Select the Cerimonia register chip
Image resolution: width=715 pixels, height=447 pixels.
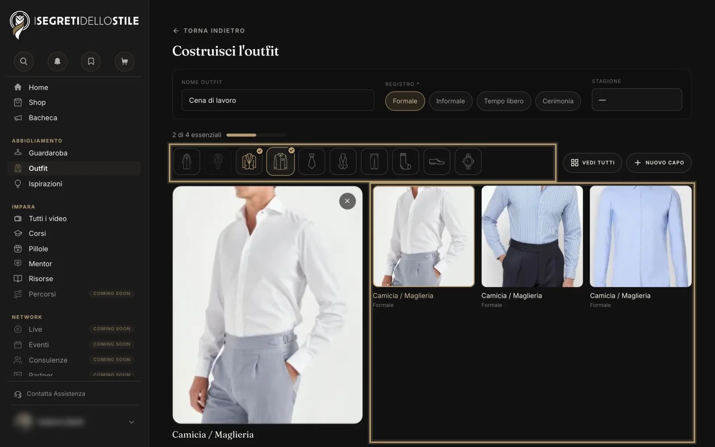click(x=558, y=101)
